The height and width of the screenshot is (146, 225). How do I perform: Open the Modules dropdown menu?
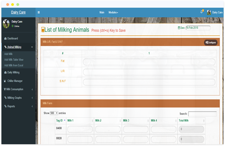click(113, 13)
